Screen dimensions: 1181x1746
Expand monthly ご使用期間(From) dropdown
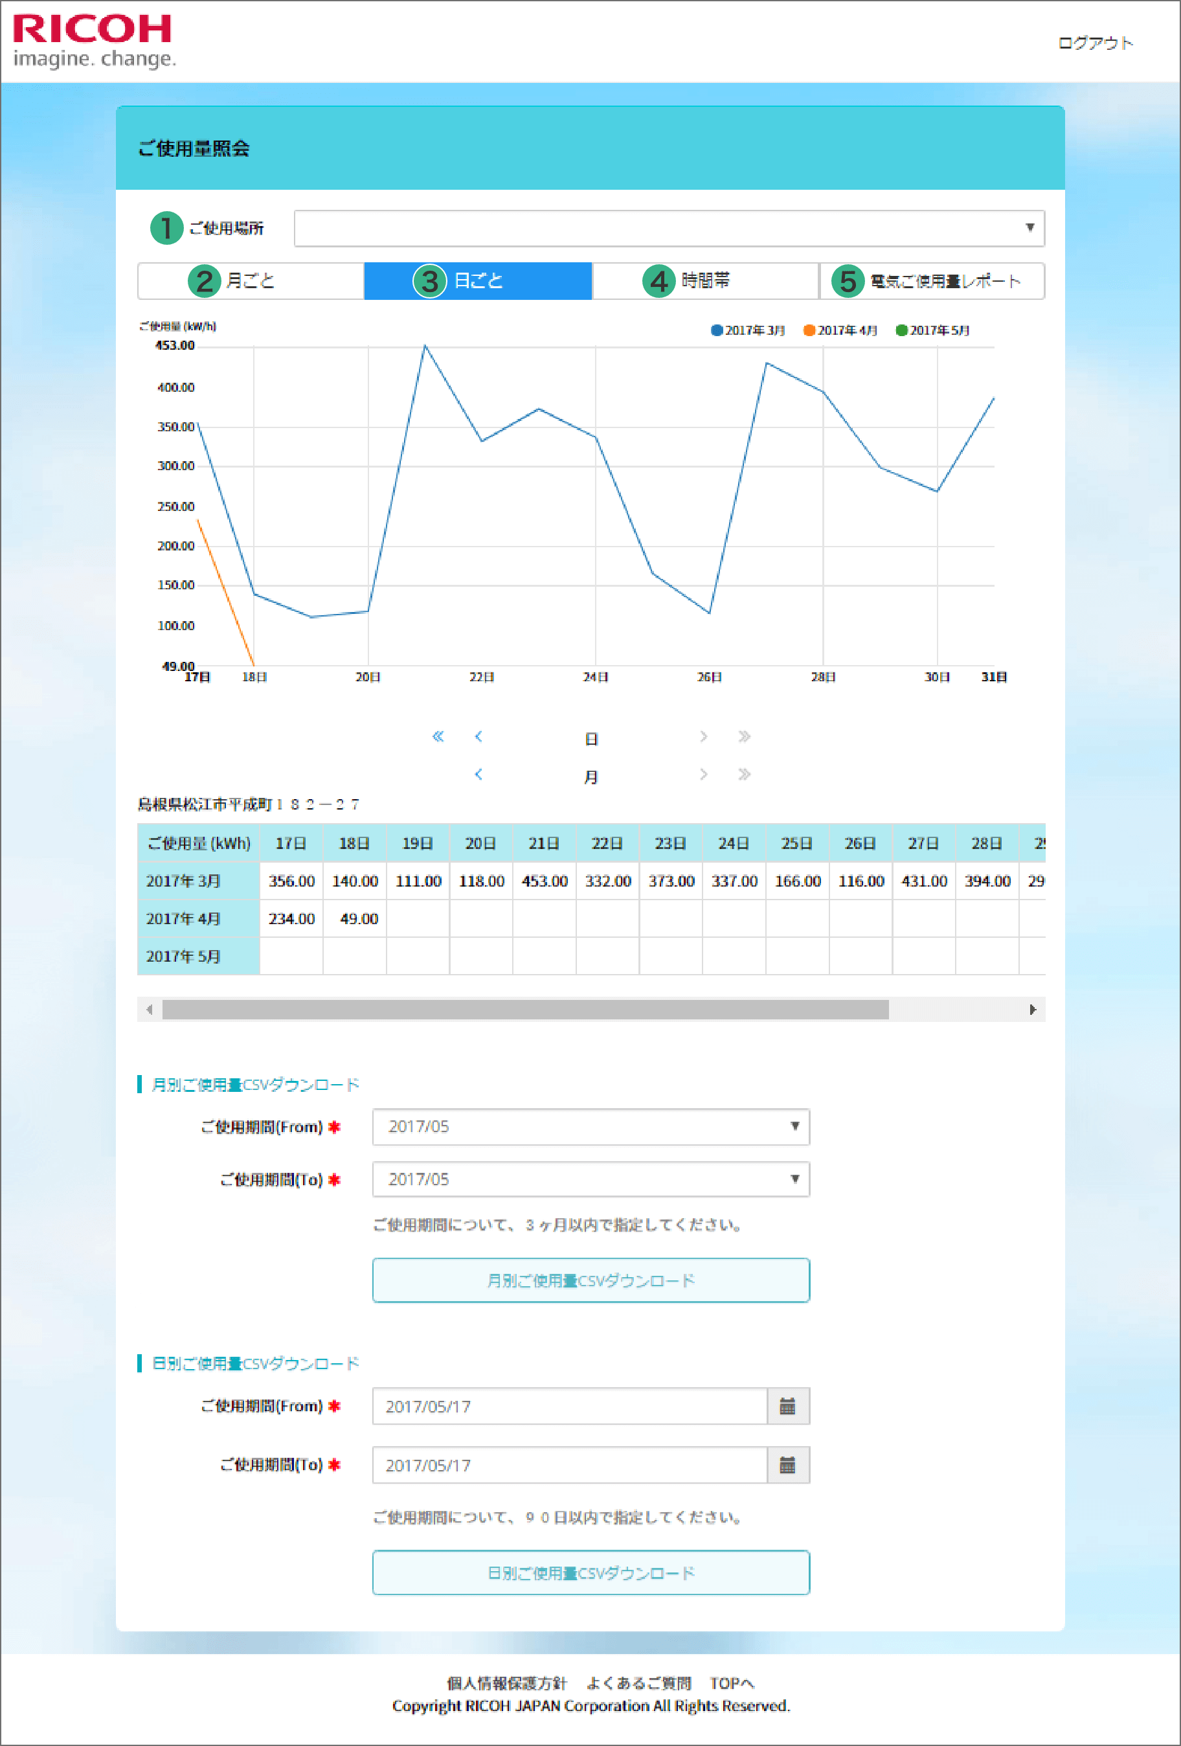click(590, 1126)
